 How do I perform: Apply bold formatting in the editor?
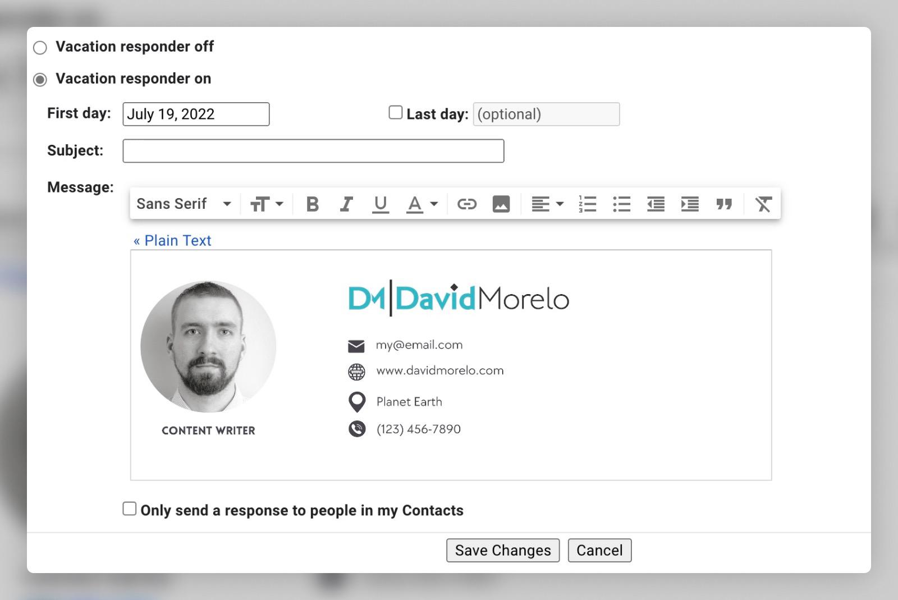[313, 204]
